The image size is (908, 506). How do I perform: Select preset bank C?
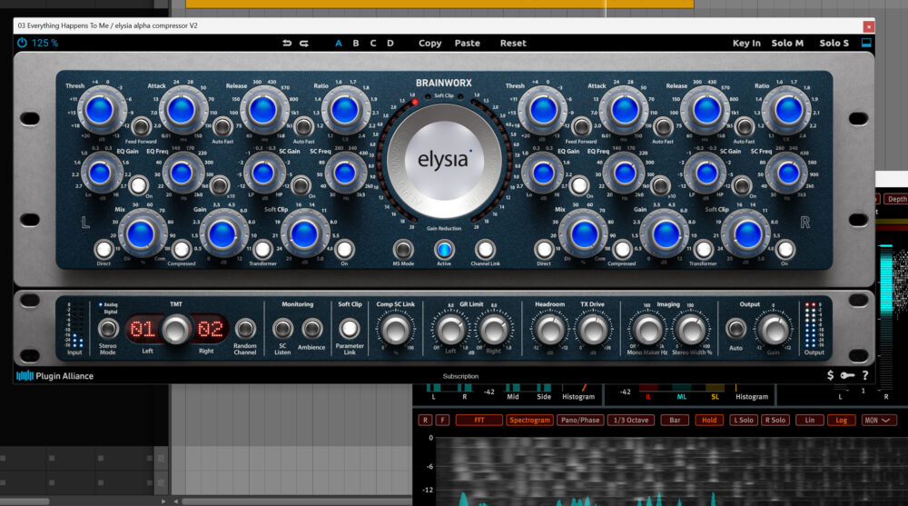coord(373,43)
